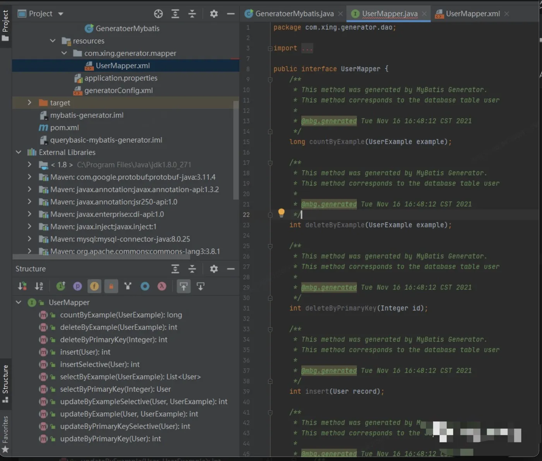Click the first @mbg.generated tag in editor
The width and height of the screenshot is (542, 461).
[329, 121]
